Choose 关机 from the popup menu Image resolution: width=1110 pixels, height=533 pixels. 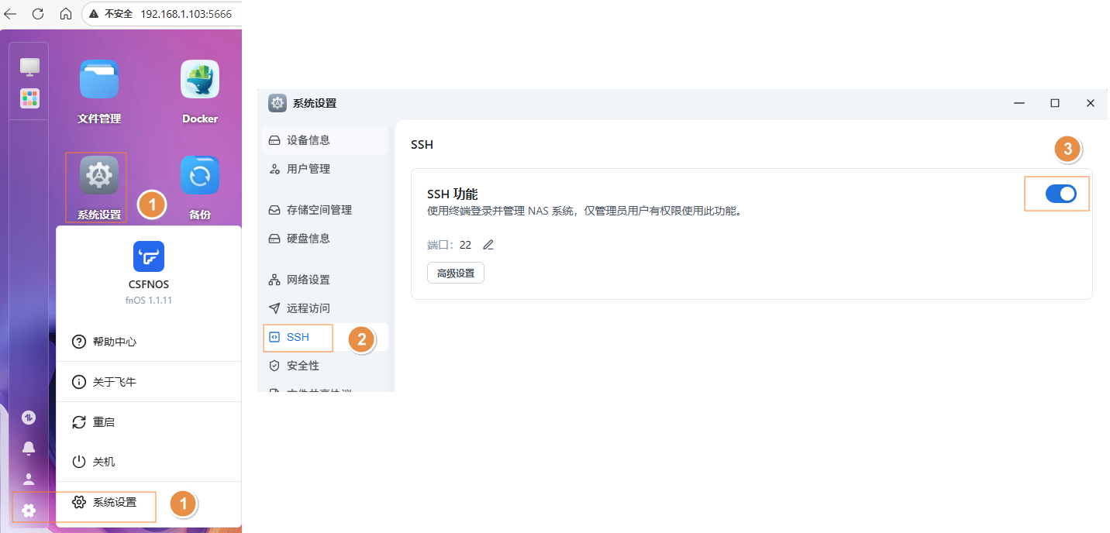149,462
